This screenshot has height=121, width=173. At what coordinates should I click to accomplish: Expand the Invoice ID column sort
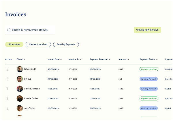[x=75, y=59]
